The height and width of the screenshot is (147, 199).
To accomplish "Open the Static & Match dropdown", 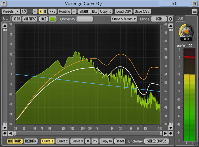I will click(124, 19).
